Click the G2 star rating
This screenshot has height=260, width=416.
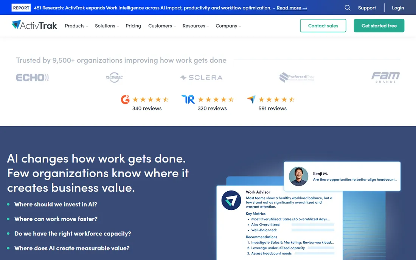151,99
